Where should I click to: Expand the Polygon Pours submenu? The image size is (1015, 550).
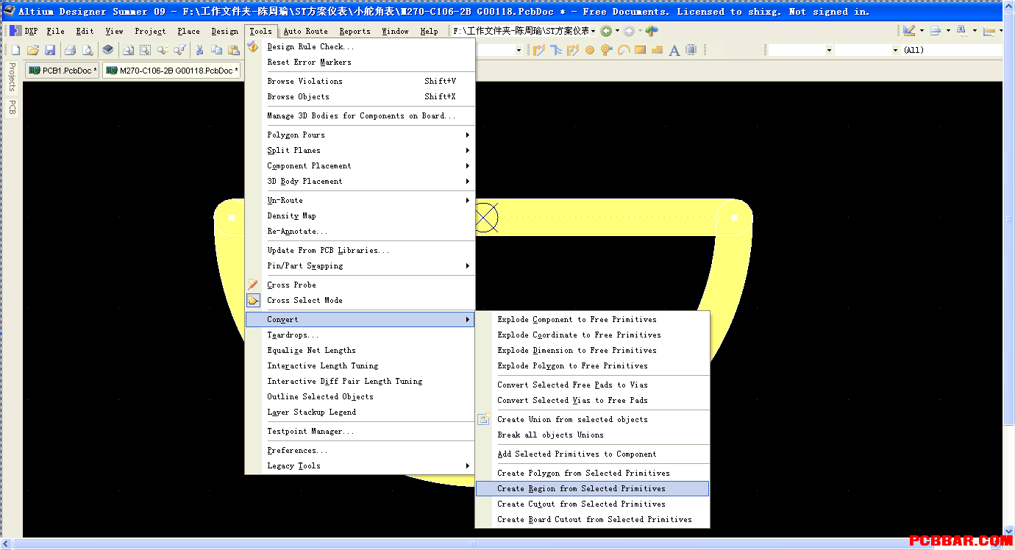pos(360,135)
